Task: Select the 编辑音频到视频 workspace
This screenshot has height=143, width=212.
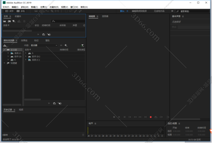Action: (x=139, y=11)
